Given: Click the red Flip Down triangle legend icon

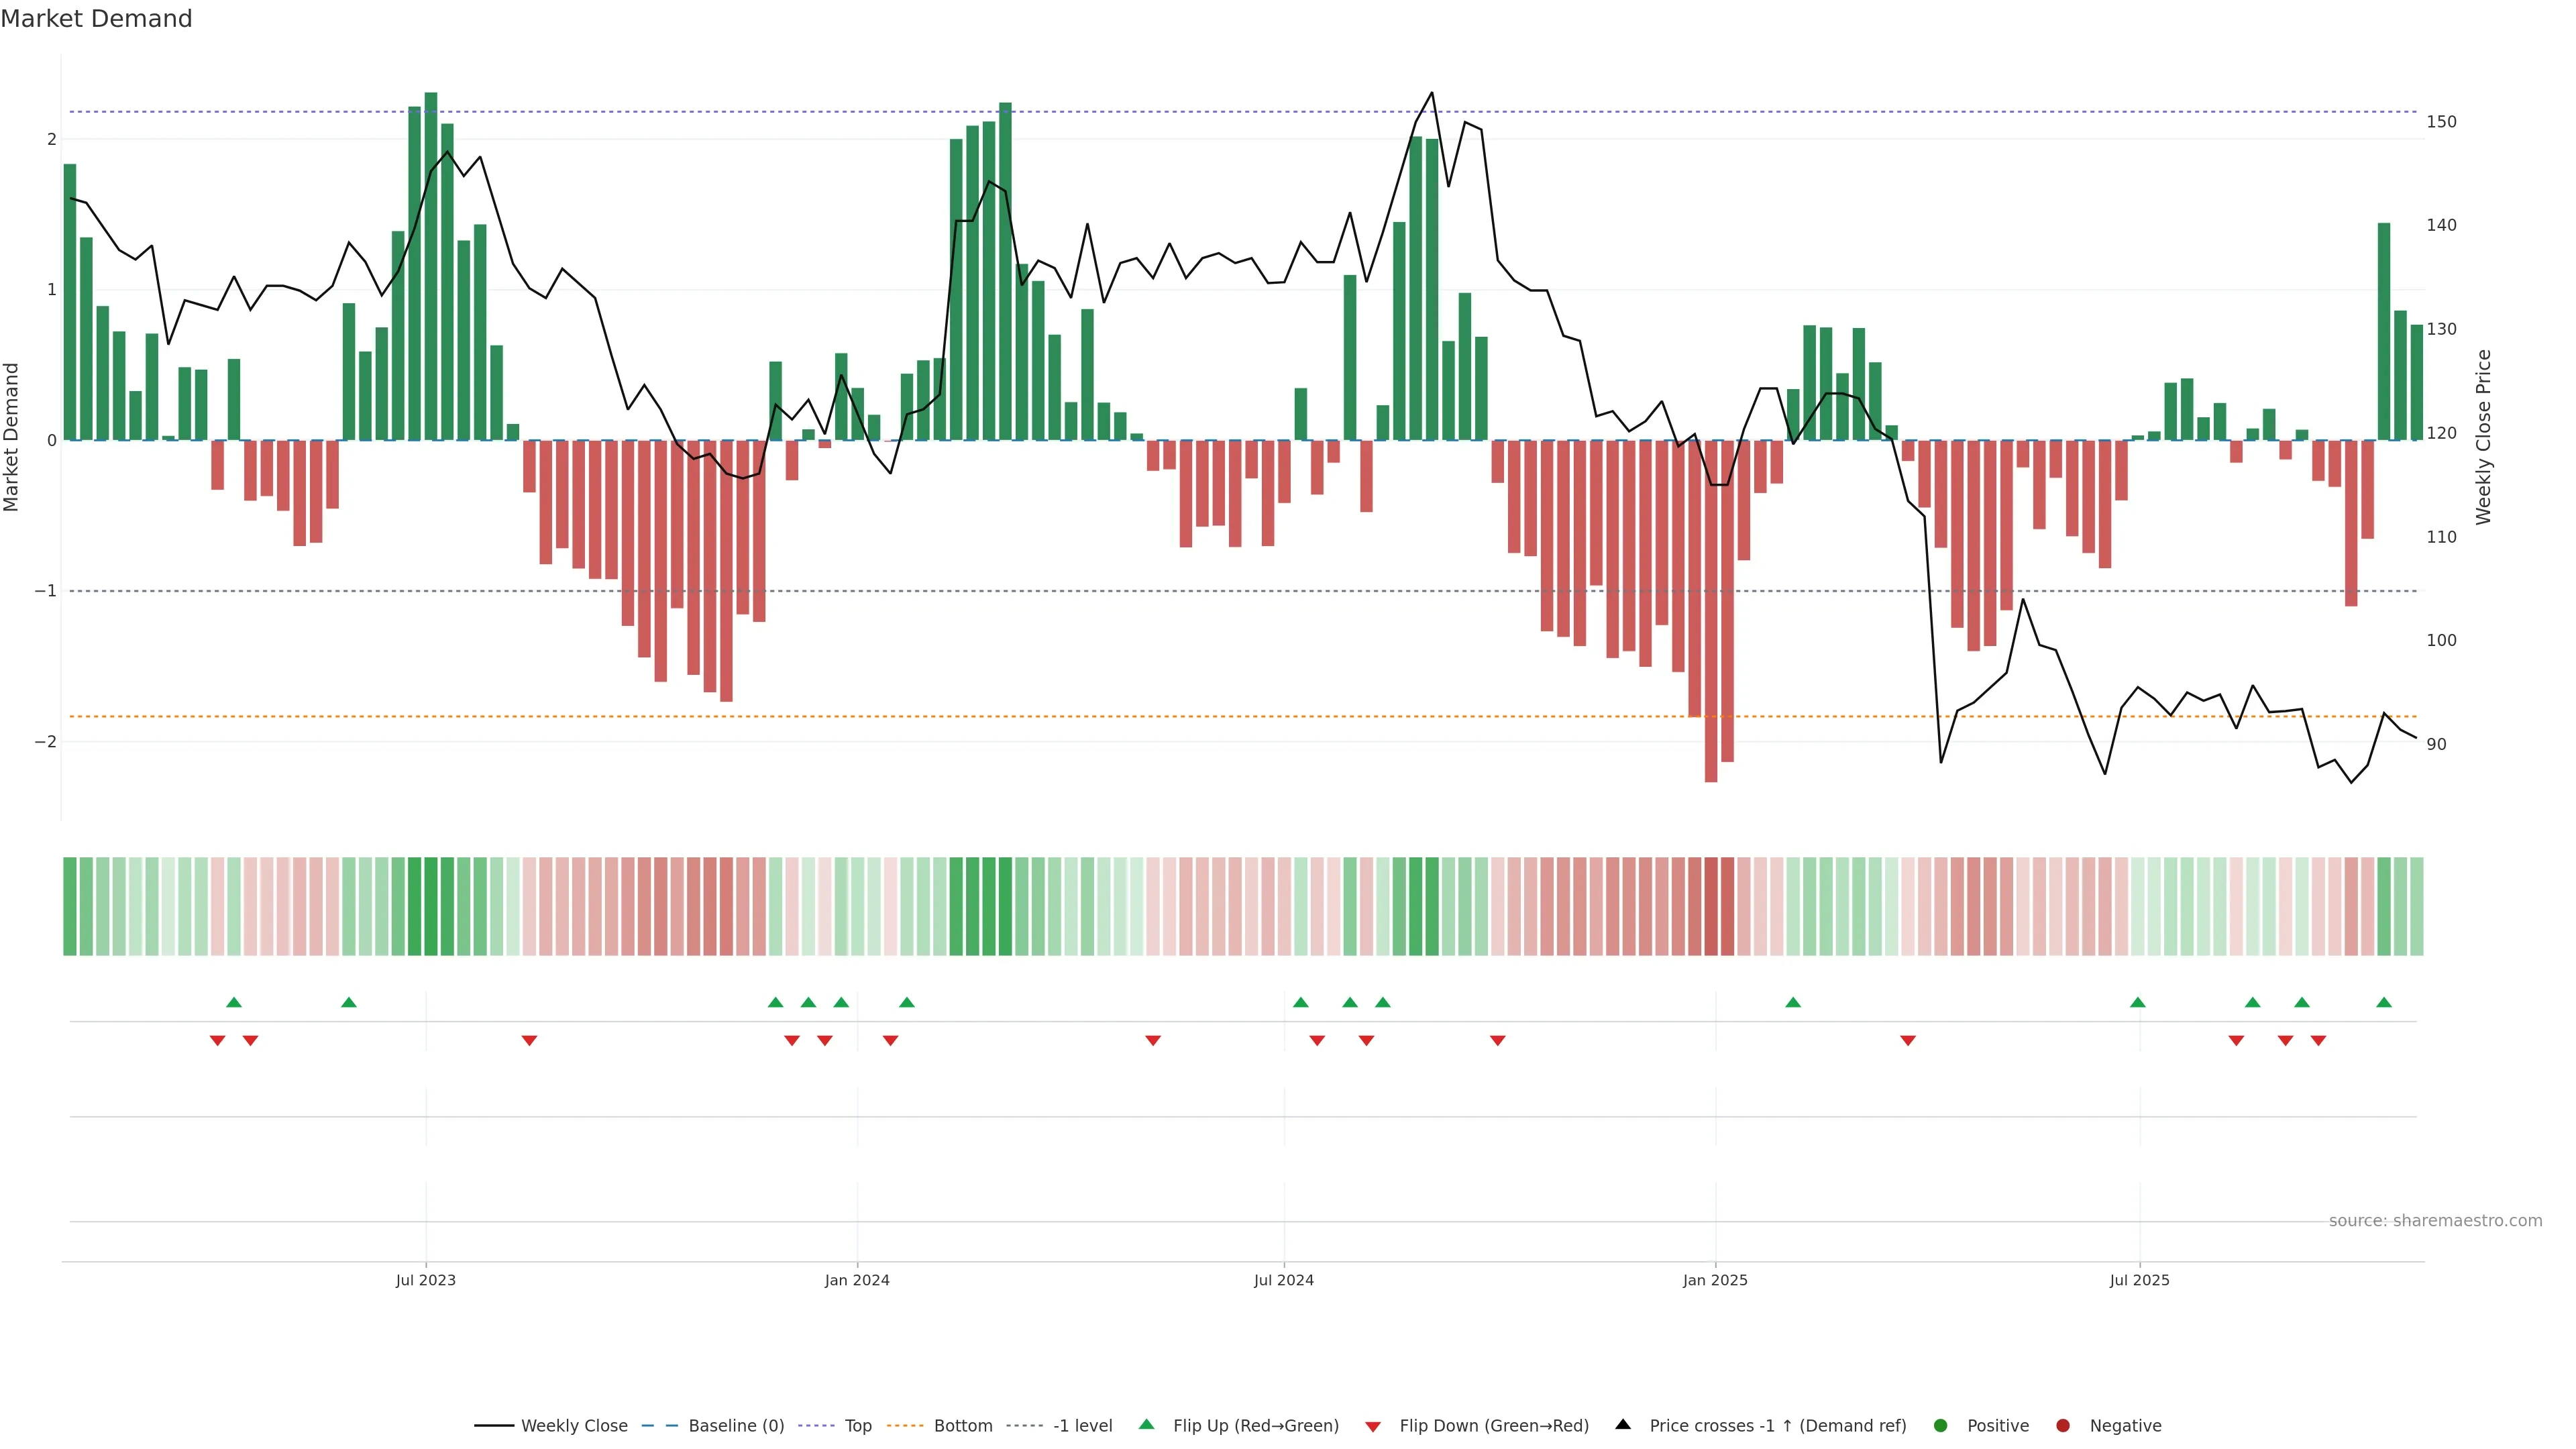Looking at the screenshot, I should [1373, 1426].
